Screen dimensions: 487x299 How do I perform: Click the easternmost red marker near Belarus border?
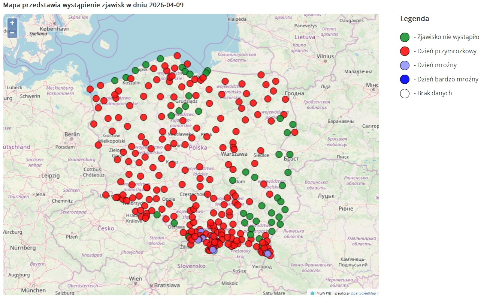(295, 132)
